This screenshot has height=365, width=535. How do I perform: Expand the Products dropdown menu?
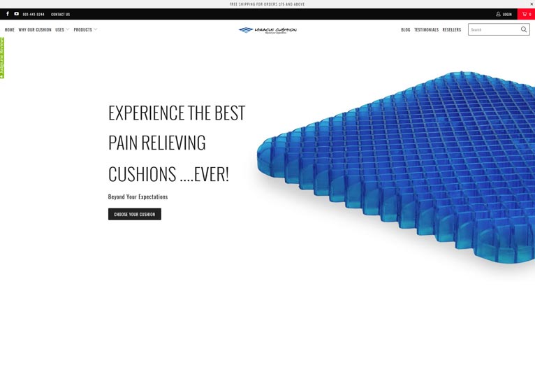85,29
